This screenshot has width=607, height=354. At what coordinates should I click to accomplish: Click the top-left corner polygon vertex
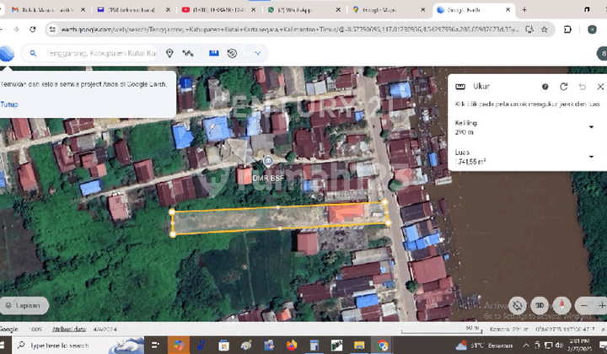[172, 212]
